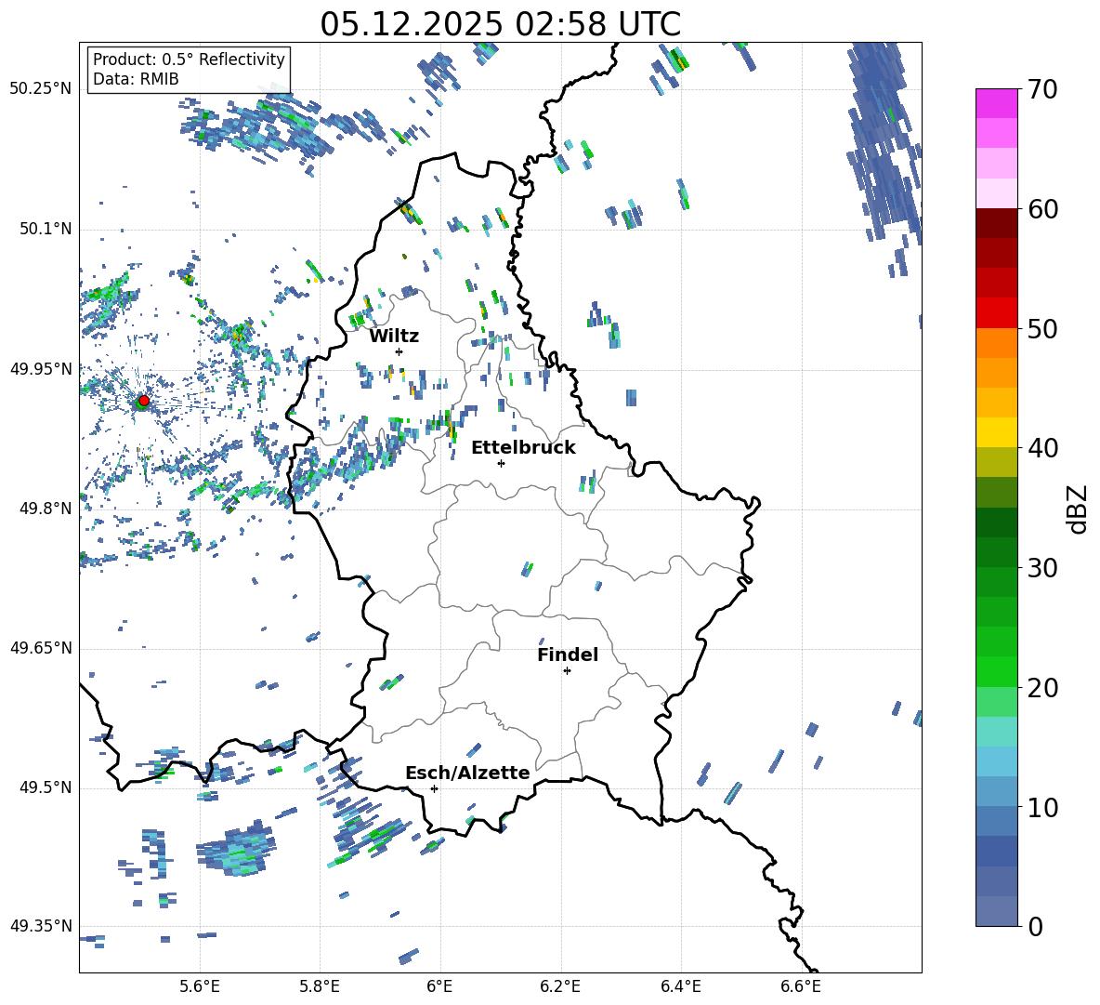The height and width of the screenshot is (1005, 1100).
Task: Select the yellow swatch at 40 dBZ
Action: [x=997, y=431]
